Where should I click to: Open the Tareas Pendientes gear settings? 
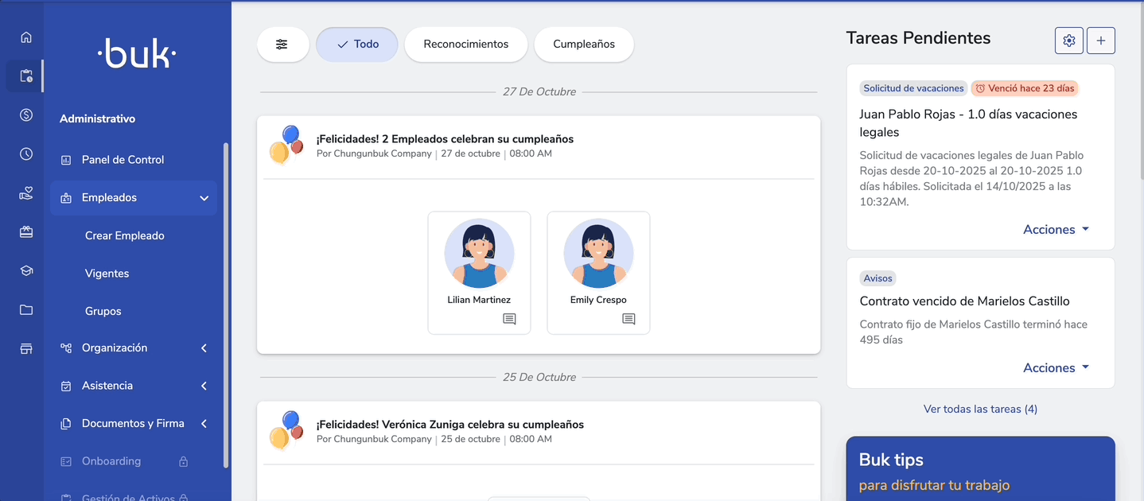coord(1068,41)
